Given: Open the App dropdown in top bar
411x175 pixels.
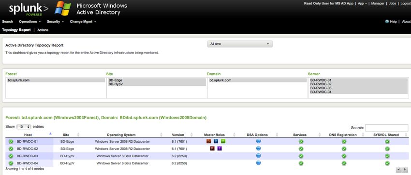Looking at the screenshot, I should [x=362, y=4].
